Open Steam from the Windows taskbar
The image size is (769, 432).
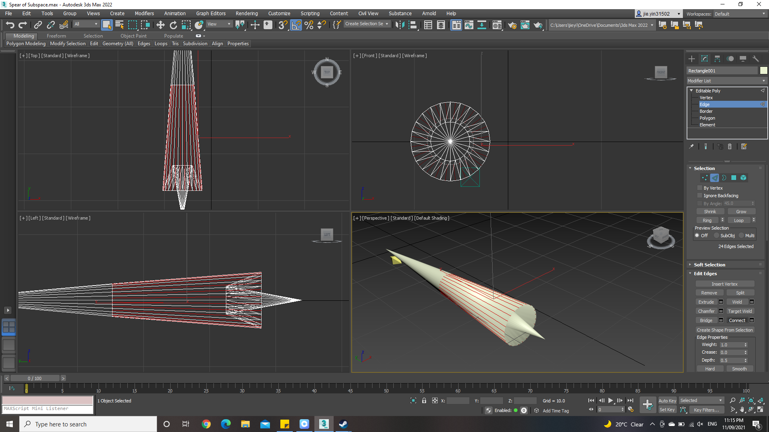click(x=343, y=424)
